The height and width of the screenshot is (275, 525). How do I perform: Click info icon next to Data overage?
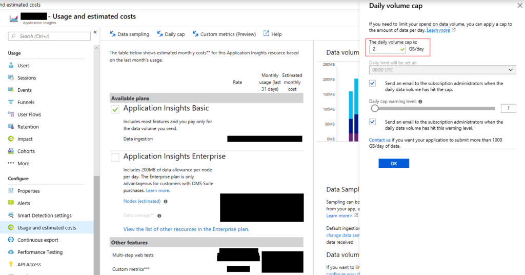tap(159, 215)
